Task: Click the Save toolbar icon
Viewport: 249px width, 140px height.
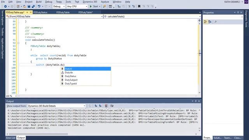Action: (29, 7)
